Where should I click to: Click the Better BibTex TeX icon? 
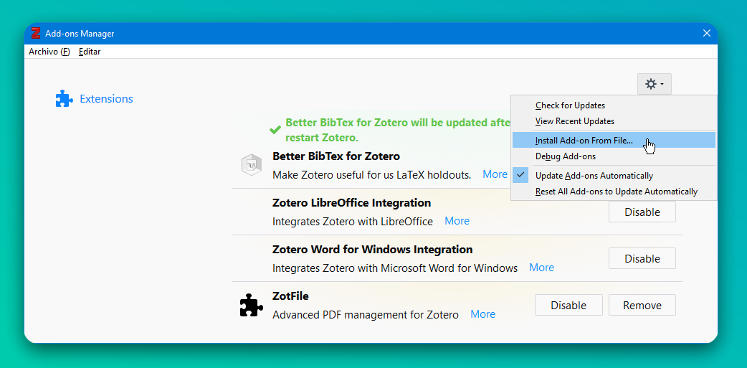coord(251,165)
